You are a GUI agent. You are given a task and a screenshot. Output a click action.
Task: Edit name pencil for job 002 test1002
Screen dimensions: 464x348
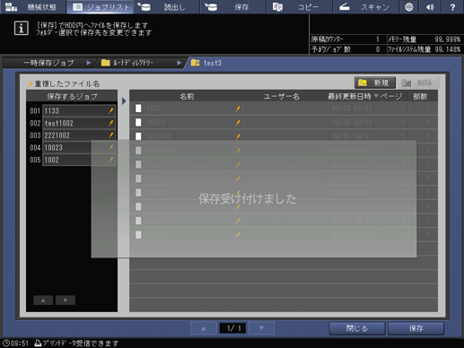point(110,123)
